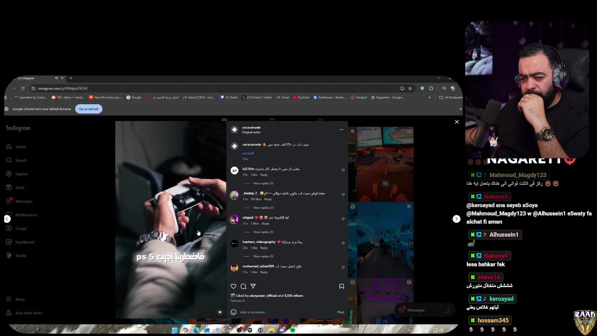Viewport: 597px width, 336px height.
Task: Click the hashtag in the caption
Action: point(248,154)
